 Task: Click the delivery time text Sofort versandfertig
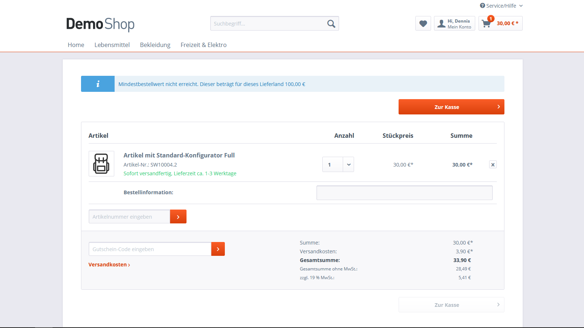180,173
